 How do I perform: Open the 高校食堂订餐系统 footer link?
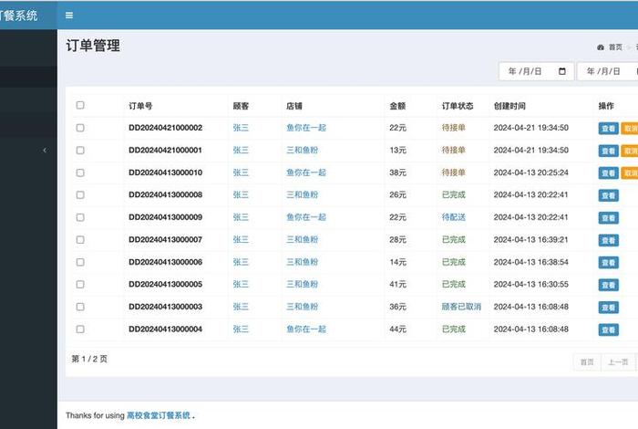159,415
